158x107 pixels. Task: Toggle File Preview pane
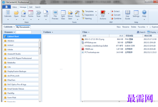[x=55, y=15]
